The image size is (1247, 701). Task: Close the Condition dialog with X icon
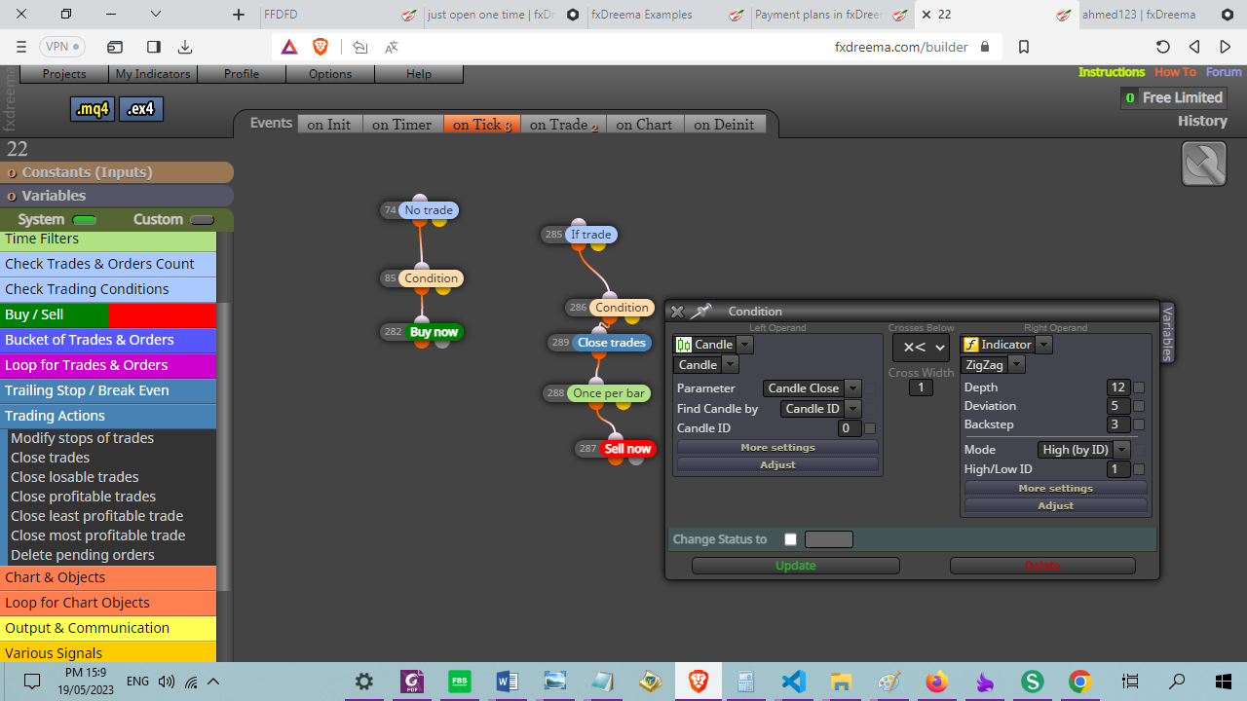677,312
